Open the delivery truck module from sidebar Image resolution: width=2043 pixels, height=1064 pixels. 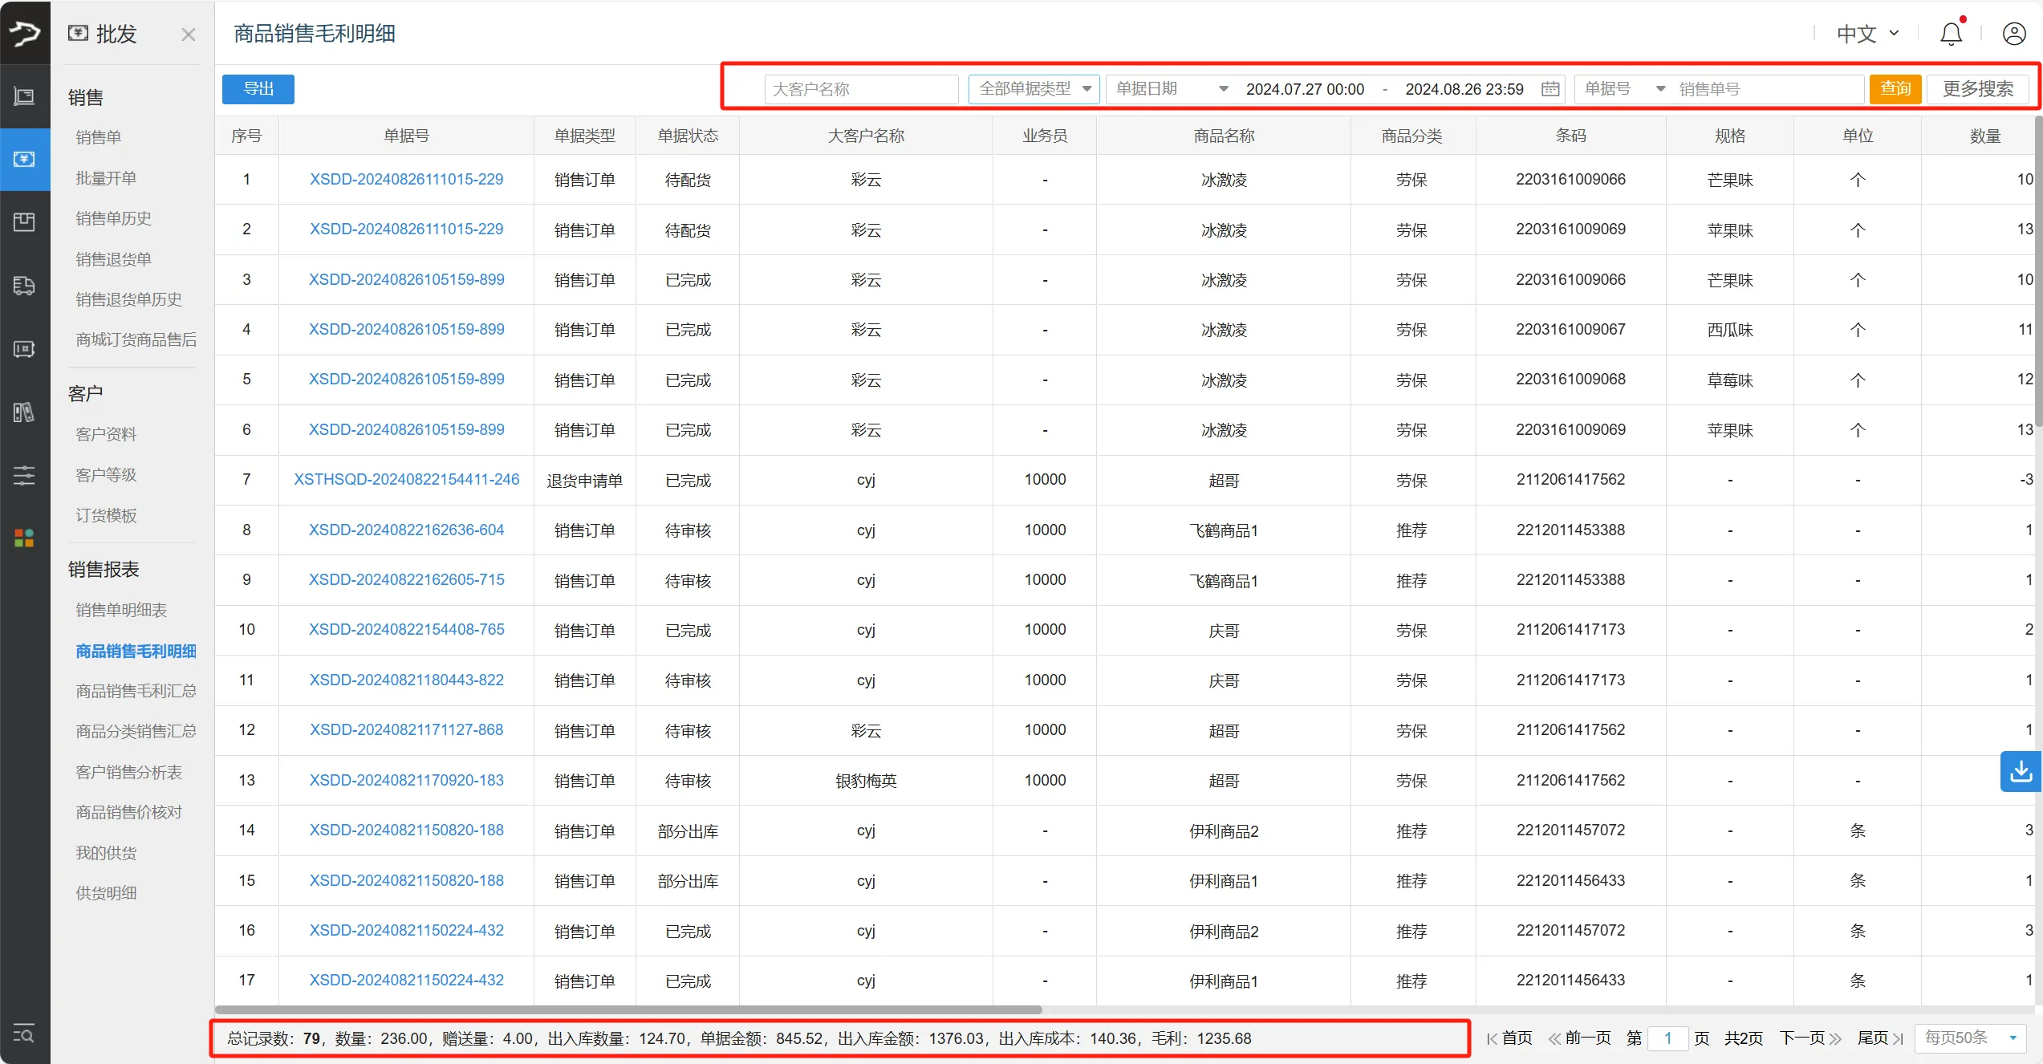coord(24,286)
